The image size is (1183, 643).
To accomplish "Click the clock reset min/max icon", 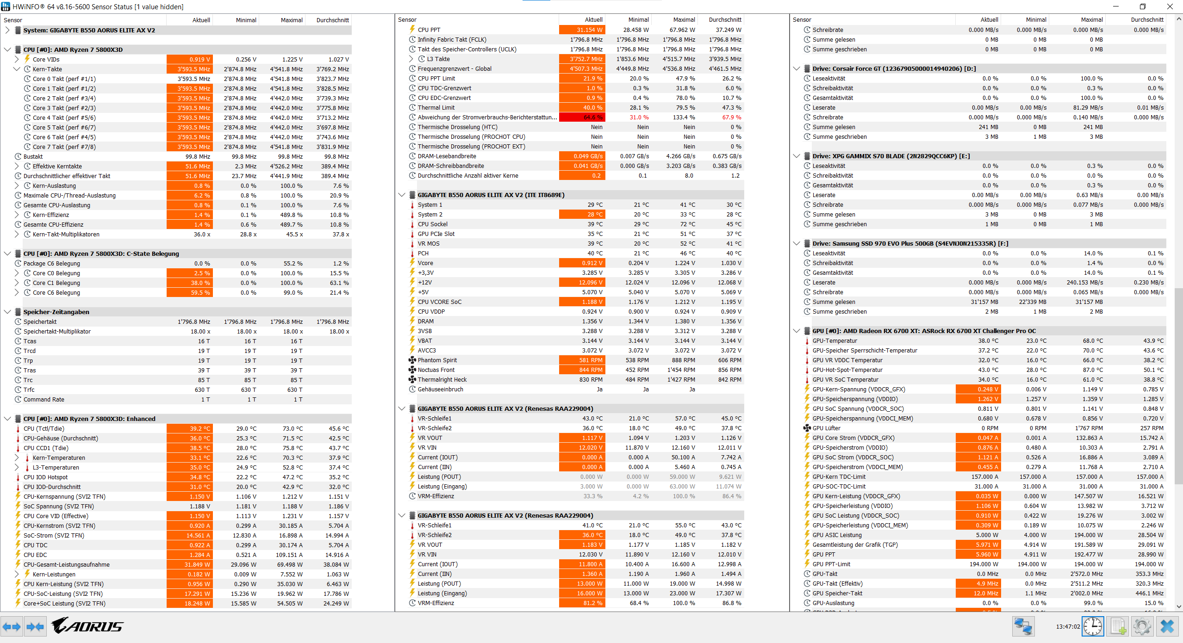I will pos(1093,627).
